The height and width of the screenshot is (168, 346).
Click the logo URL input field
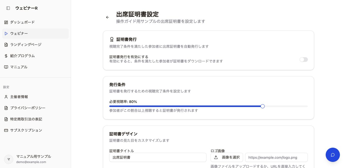[x=276, y=157]
